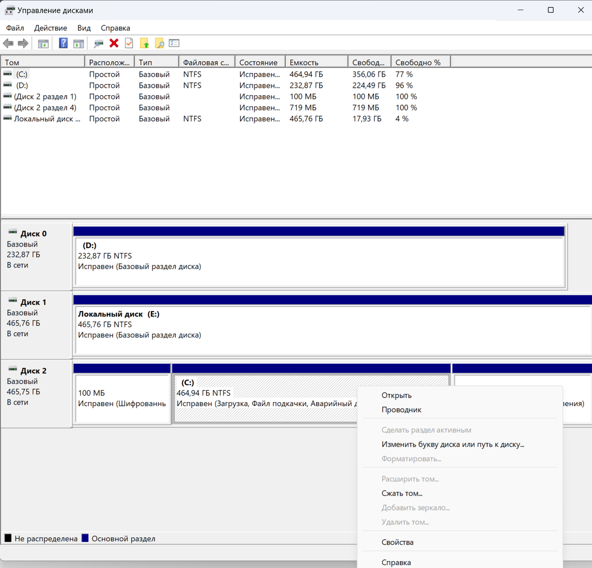
Task: Click the Disk Management title bar app icon
Action: (9, 10)
